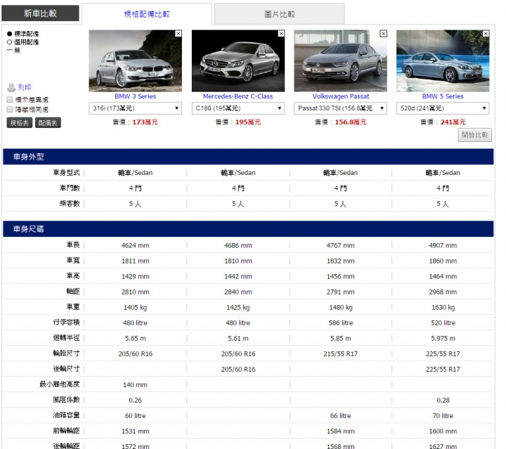Remove BMW 5 Series with its X icon
Screen dimensions: 506x449
(x=486, y=34)
